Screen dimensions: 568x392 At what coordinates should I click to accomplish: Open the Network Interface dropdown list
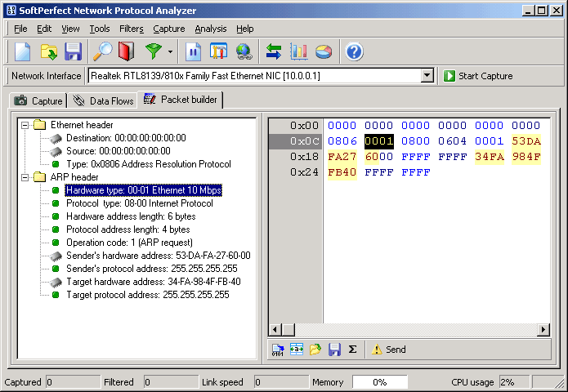[x=427, y=76]
